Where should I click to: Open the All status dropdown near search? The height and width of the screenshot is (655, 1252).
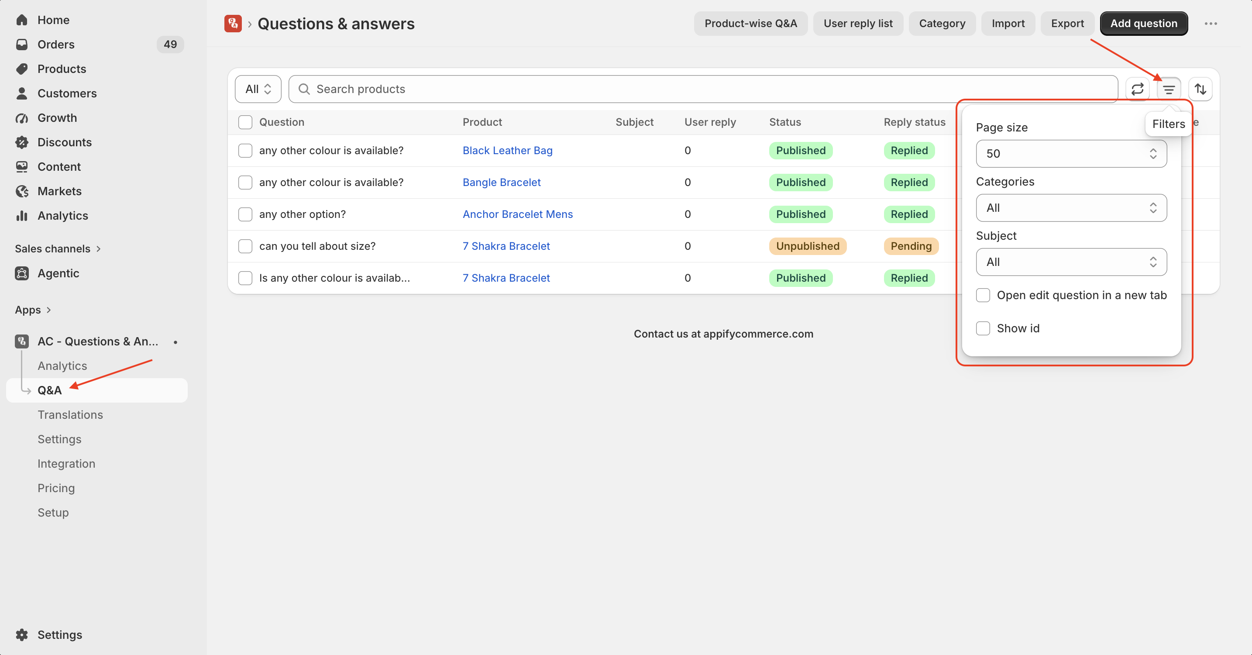pos(258,89)
